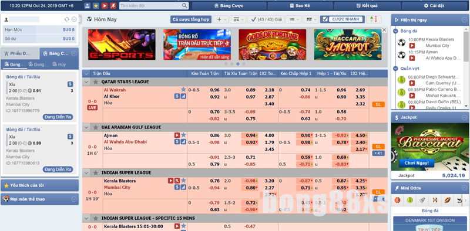Image resolution: width=470 pixels, height=231 pixels.
Task: Toggle the Cược Nhanh quick bet checkbox
Action: point(325,19)
